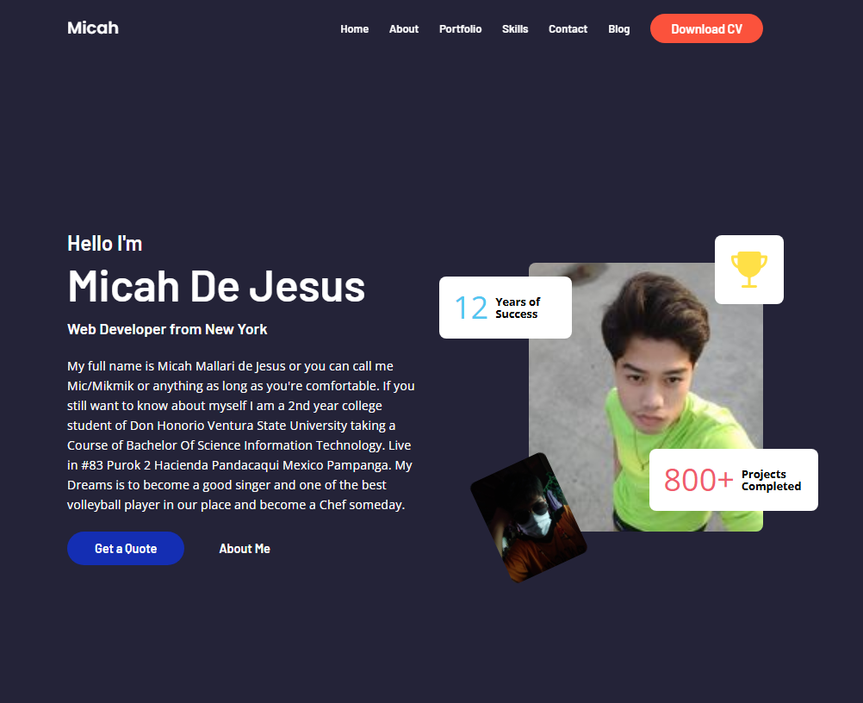Click the blue number 12

click(x=472, y=308)
